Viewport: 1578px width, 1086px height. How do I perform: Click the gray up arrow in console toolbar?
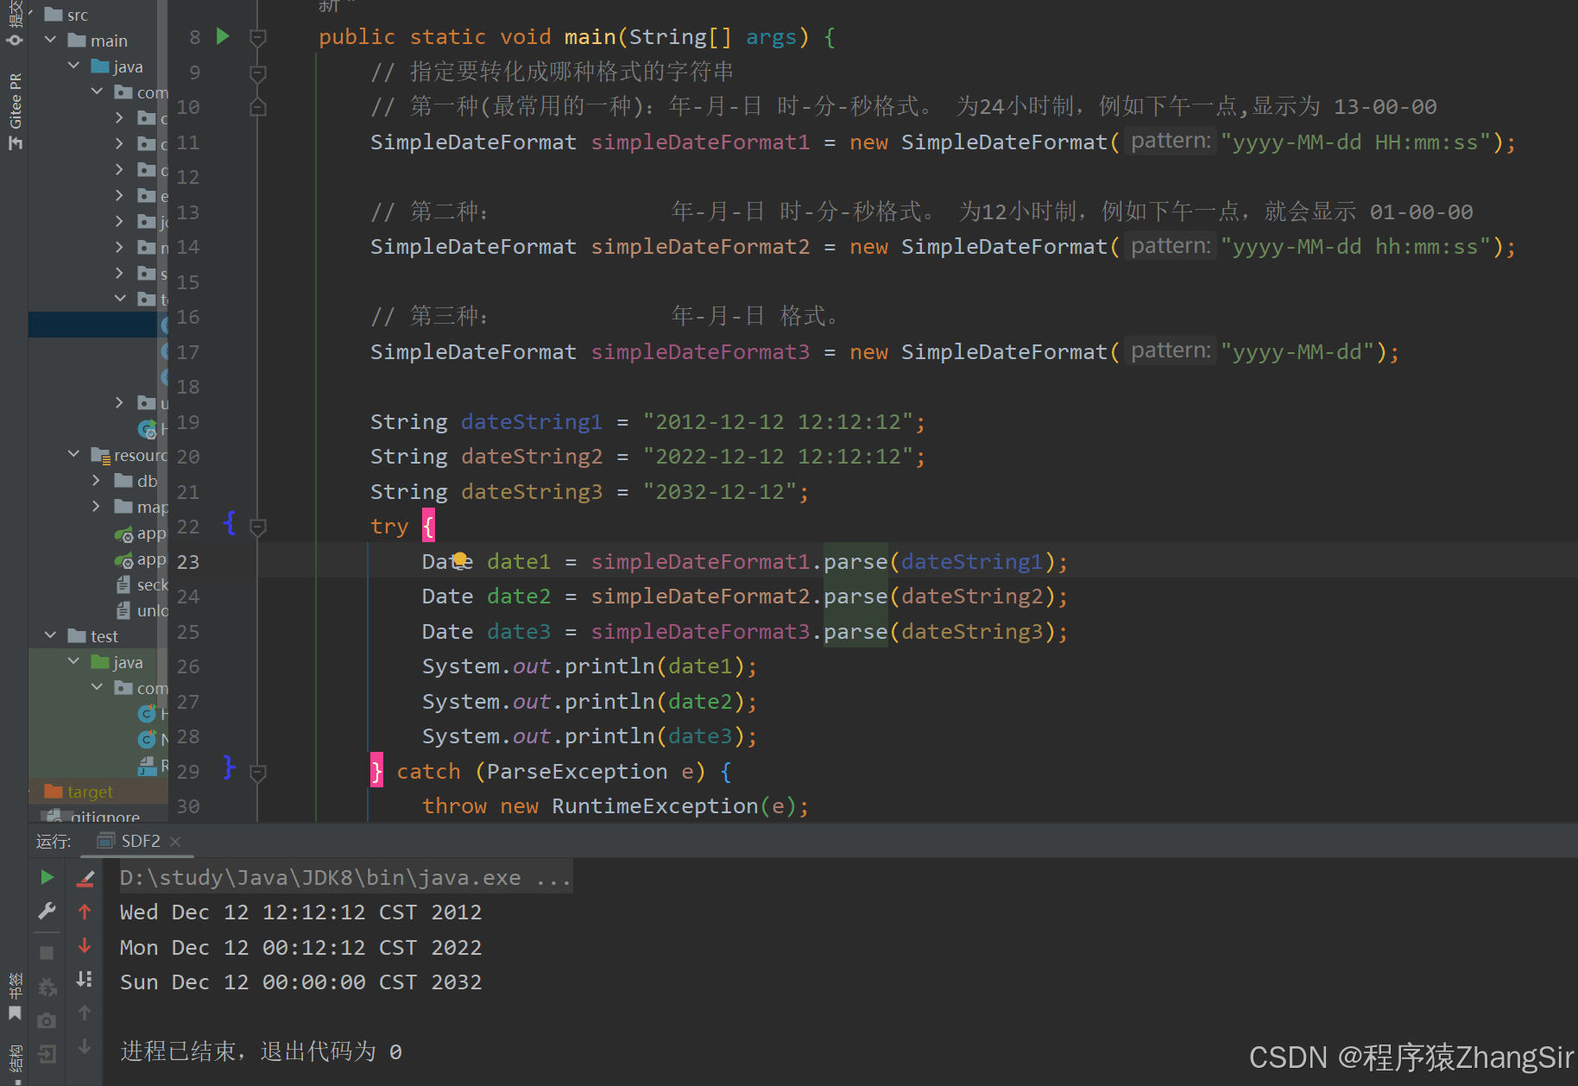(85, 1013)
